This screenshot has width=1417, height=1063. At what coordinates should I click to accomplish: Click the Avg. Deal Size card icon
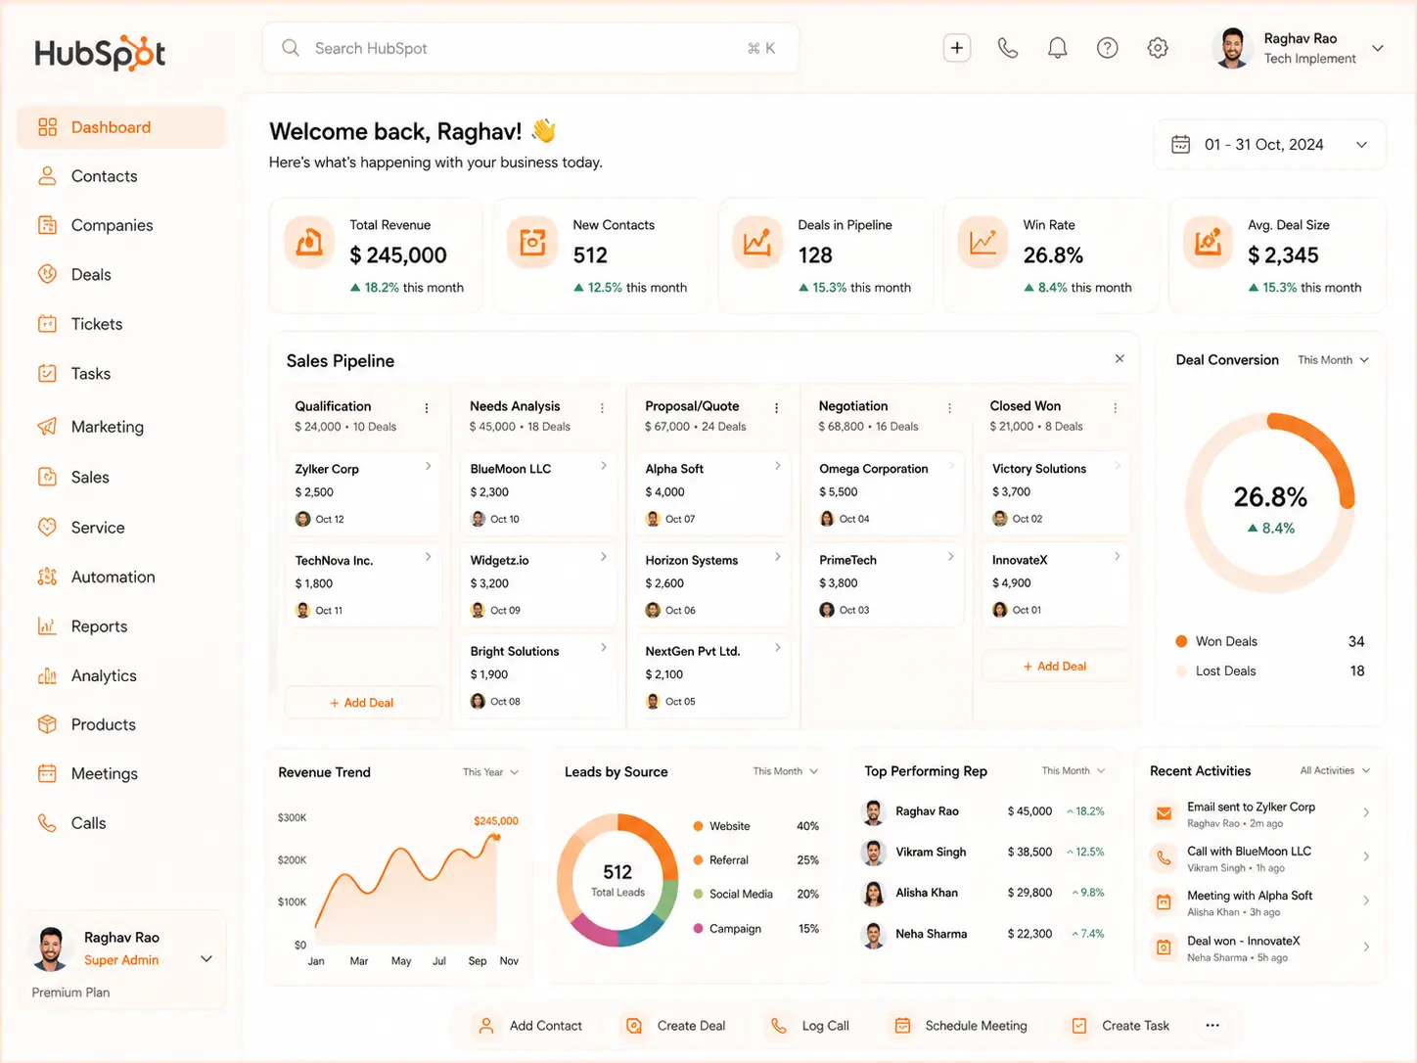(1208, 243)
